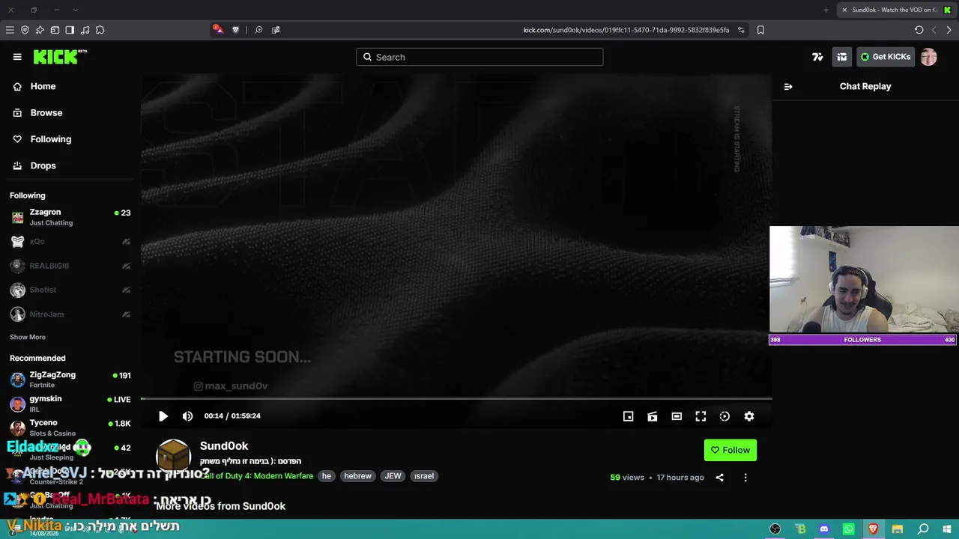This screenshot has height=539, width=959.
Task: Open ZigZagZong's Fortnite stream
Action: click(71, 380)
